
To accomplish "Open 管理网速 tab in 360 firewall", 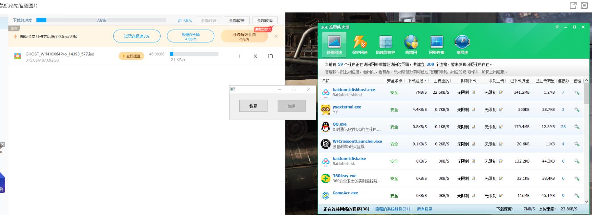I will tap(334, 45).
